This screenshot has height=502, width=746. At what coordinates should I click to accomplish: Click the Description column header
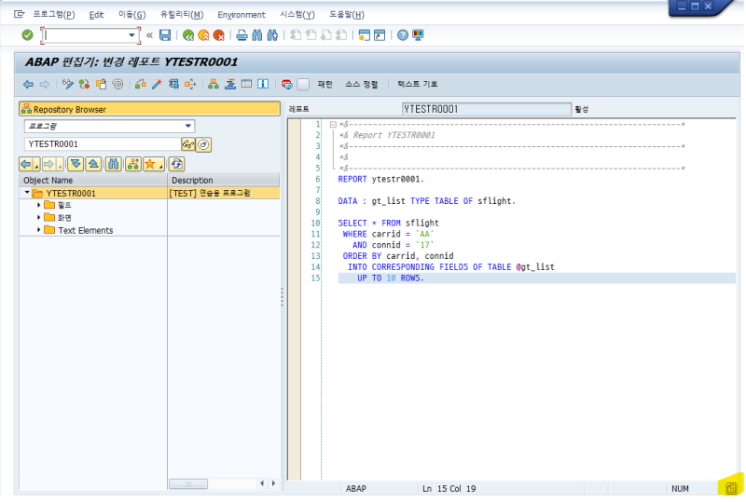coord(224,180)
